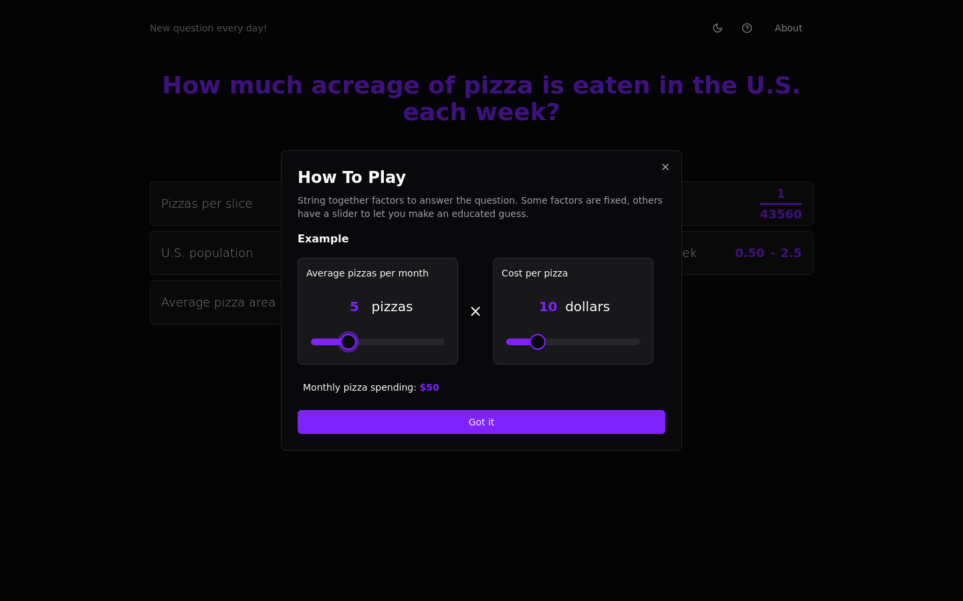Screen dimensions: 963x601
Task: Click the New question every day text
Action: pos(208,28)
